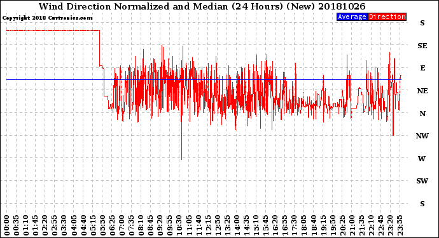Click the 11:40 time axis label

click(199, 225)
